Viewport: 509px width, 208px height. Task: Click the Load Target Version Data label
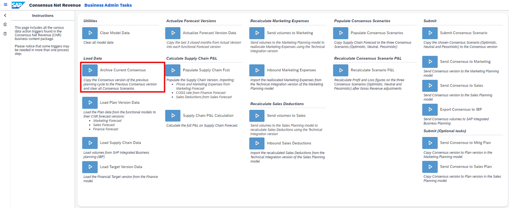pos(121,167)
